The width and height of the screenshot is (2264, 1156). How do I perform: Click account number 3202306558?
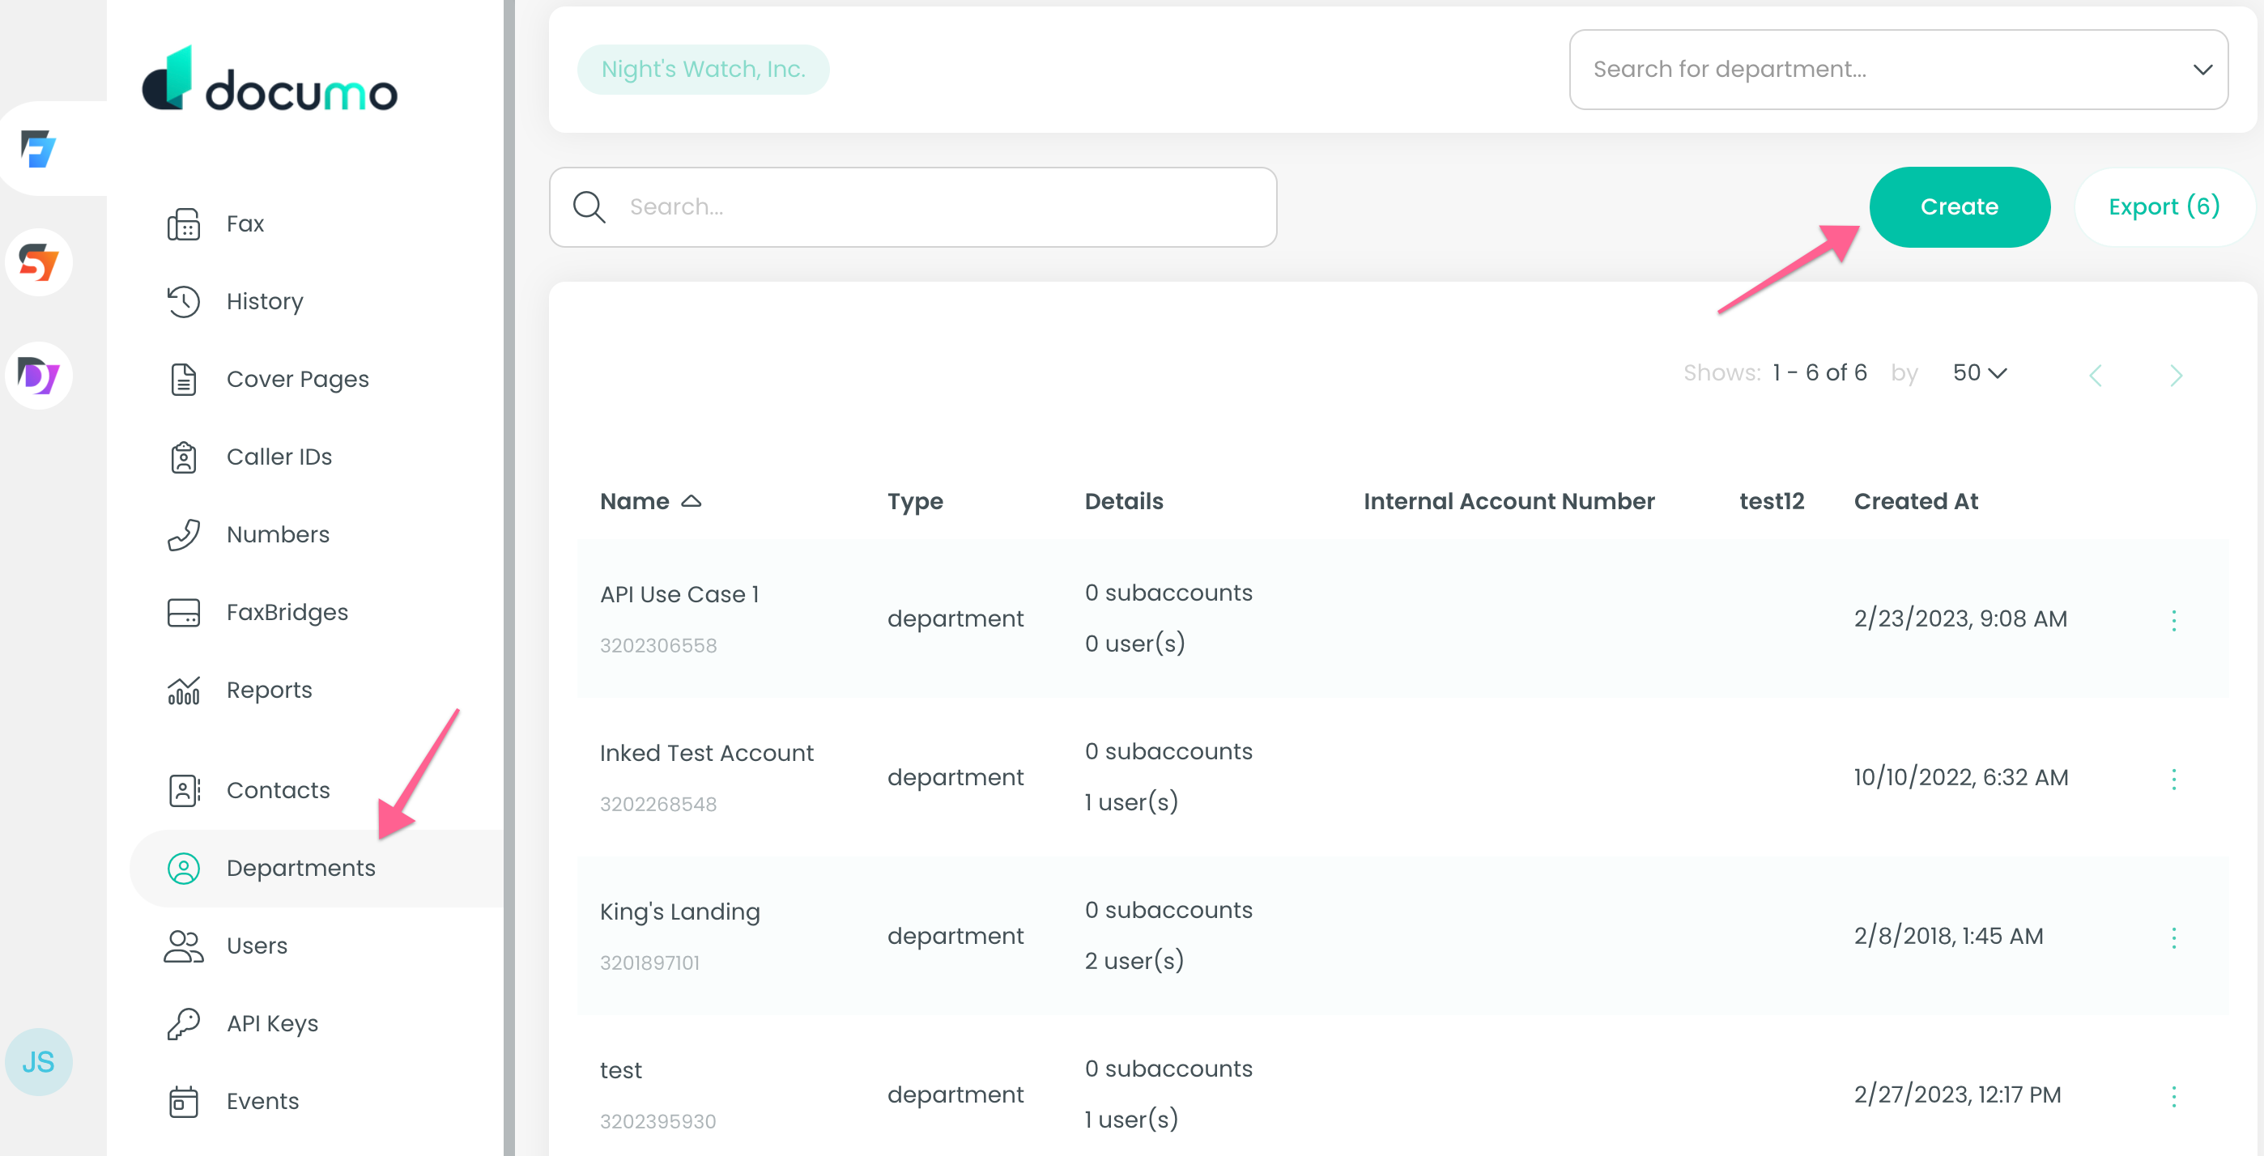(658, 646)
